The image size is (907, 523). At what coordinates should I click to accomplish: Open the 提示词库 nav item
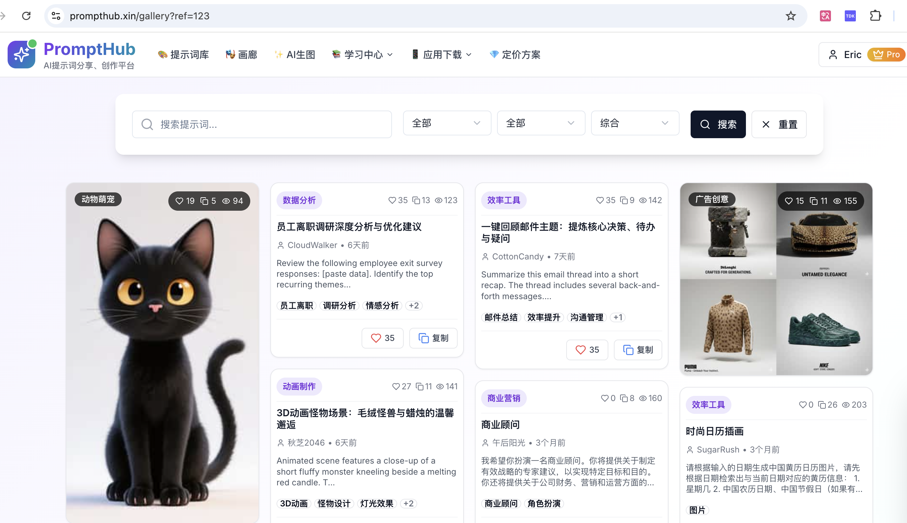(x=183, y=55)
